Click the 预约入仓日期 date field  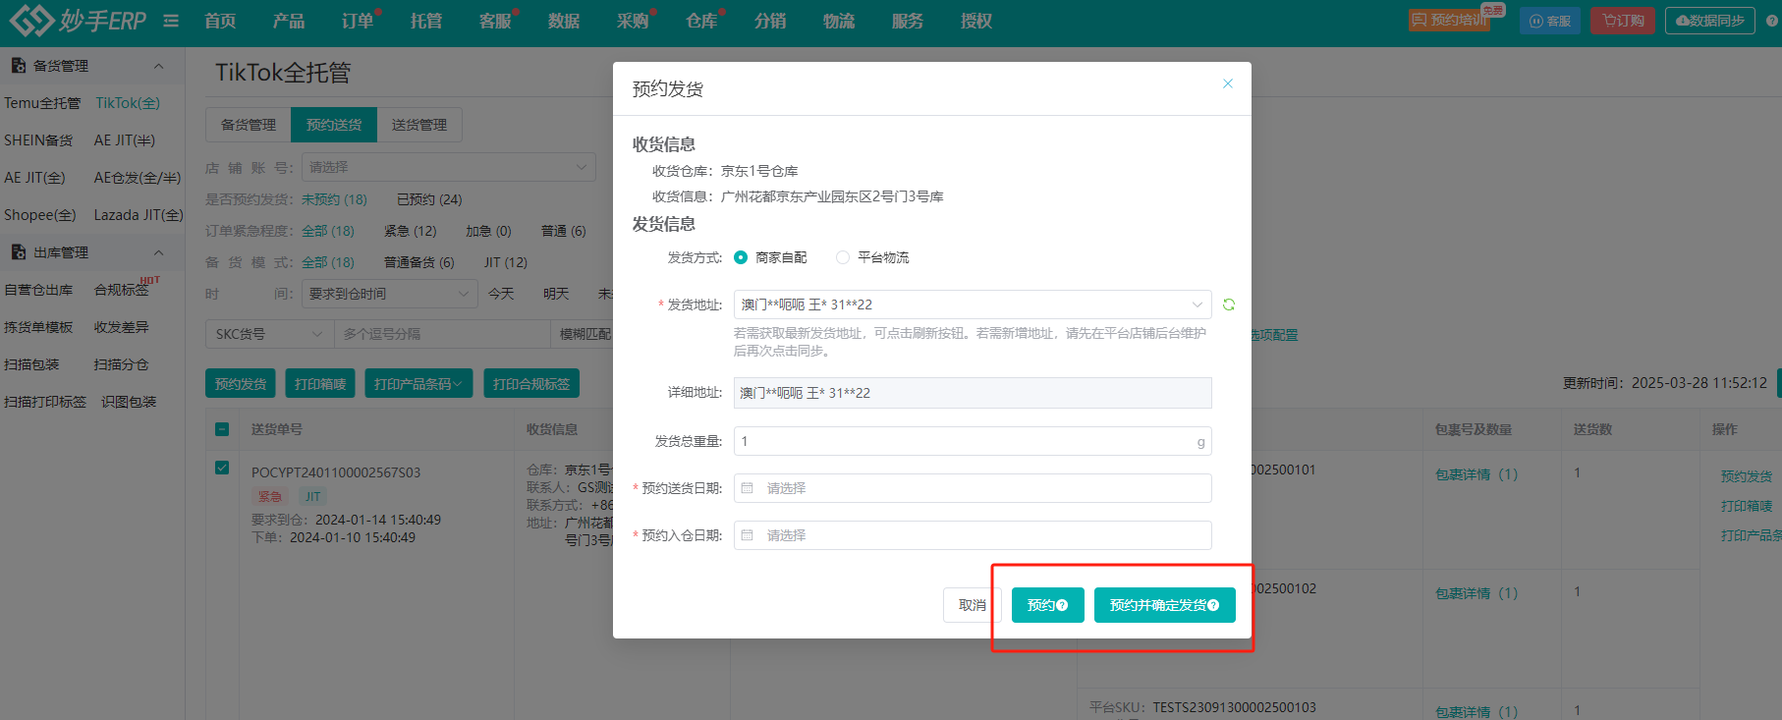(x=973, y=535)
